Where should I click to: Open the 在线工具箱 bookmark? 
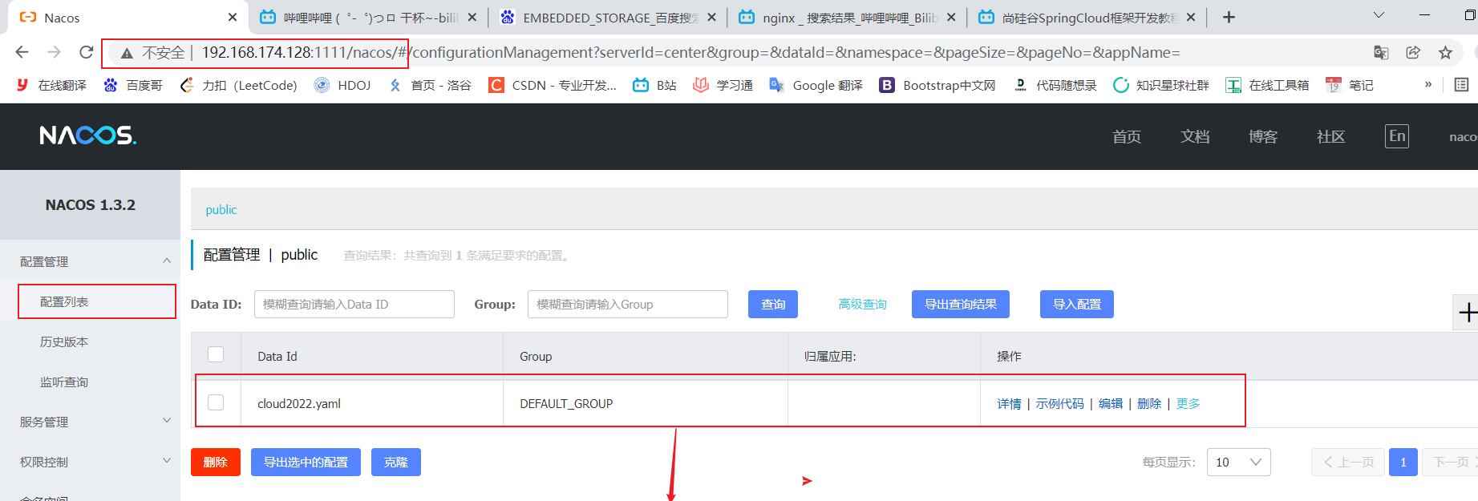coord(1267,85)
